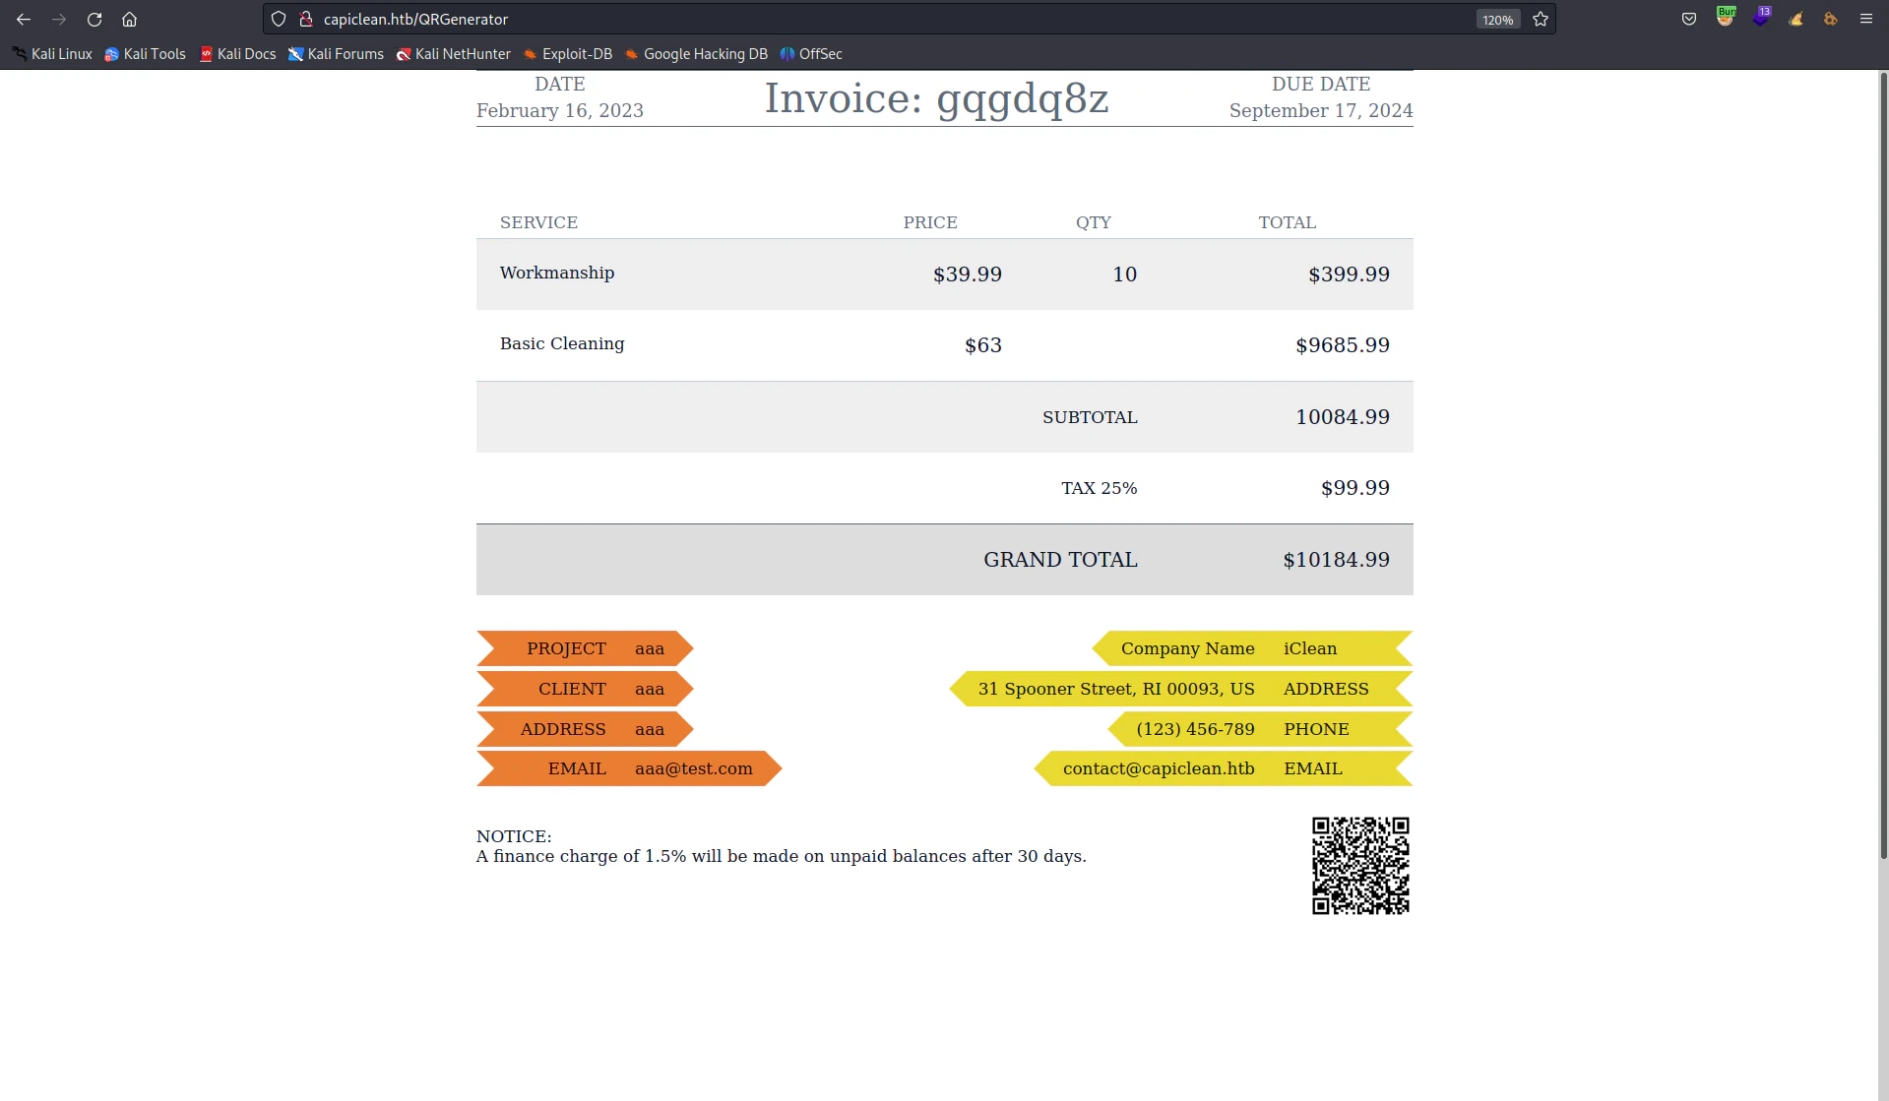Click the '$39.99' price cell
Screen dimensions: 1889x1101
(x=968, y=275)
